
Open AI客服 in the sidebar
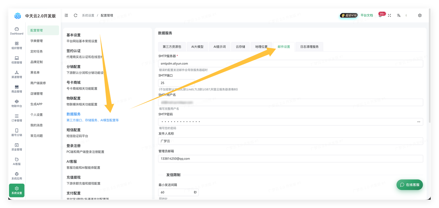[17, 161]
